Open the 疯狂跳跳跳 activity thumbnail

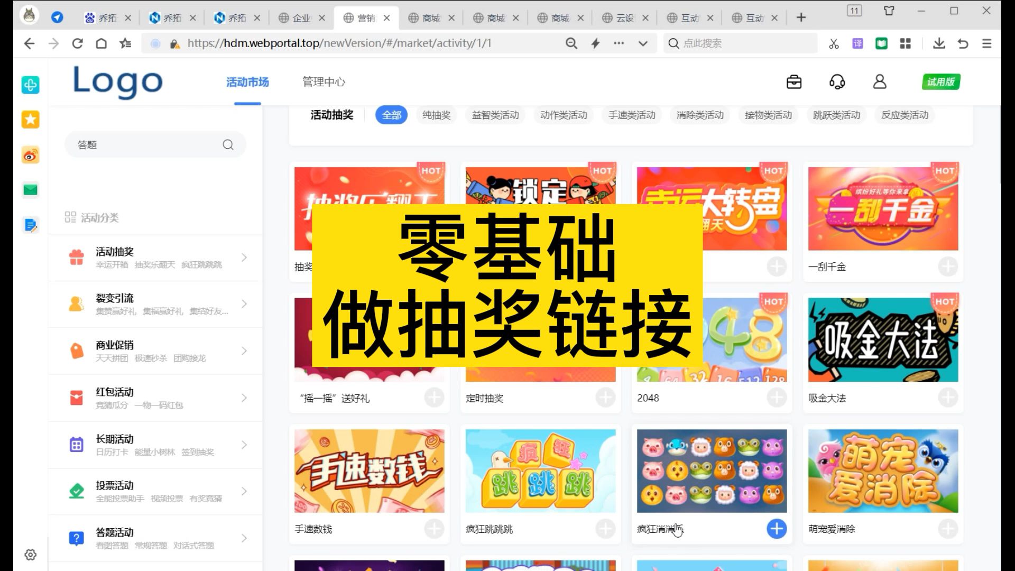click(x=540, y=471)
